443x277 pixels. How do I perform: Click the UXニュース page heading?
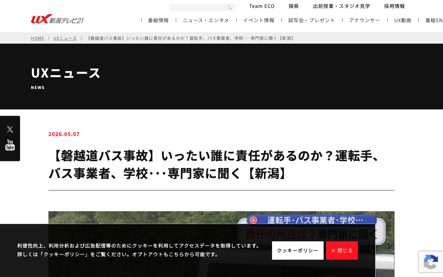point(66,73)
